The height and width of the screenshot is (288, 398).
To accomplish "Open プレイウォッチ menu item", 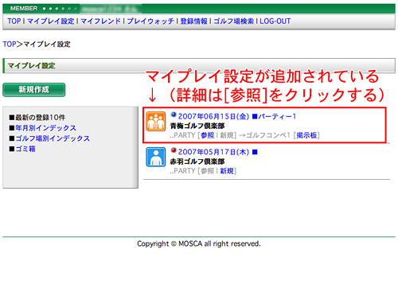I will point(150,21).
